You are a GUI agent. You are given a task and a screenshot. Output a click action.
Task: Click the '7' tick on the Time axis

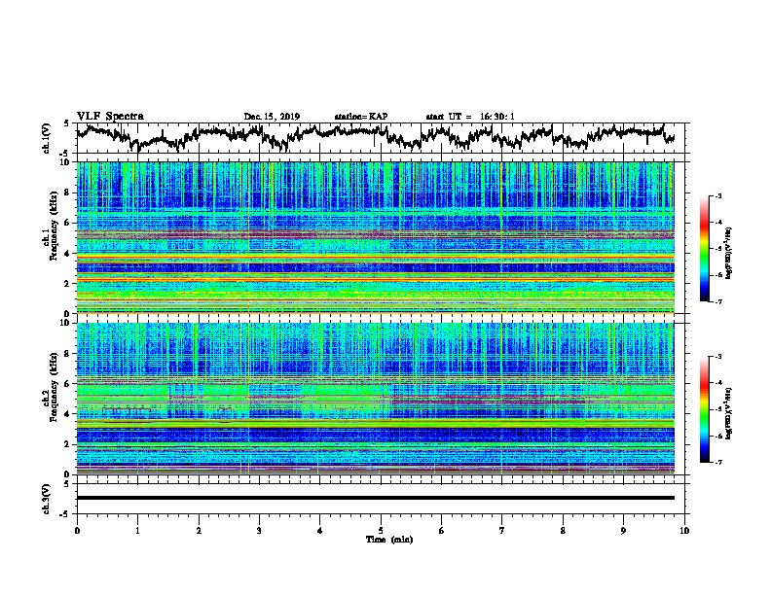(502, 531)
